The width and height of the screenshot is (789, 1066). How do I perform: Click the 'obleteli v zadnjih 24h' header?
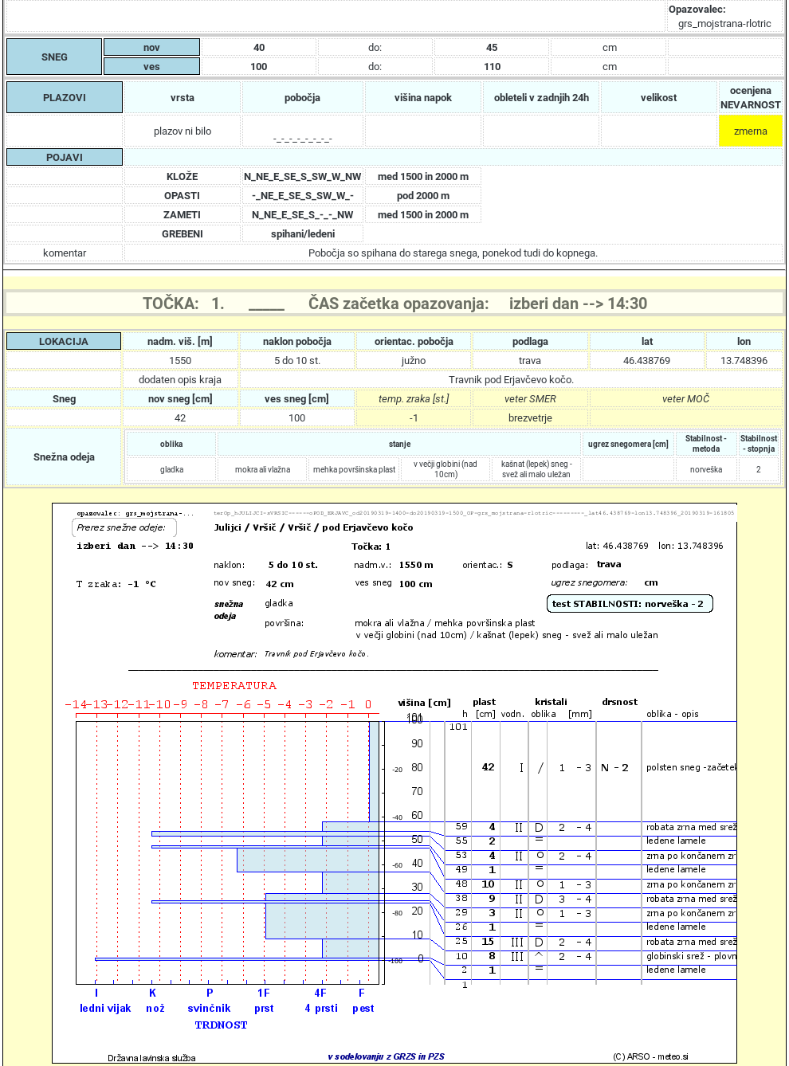coord(541,98)
